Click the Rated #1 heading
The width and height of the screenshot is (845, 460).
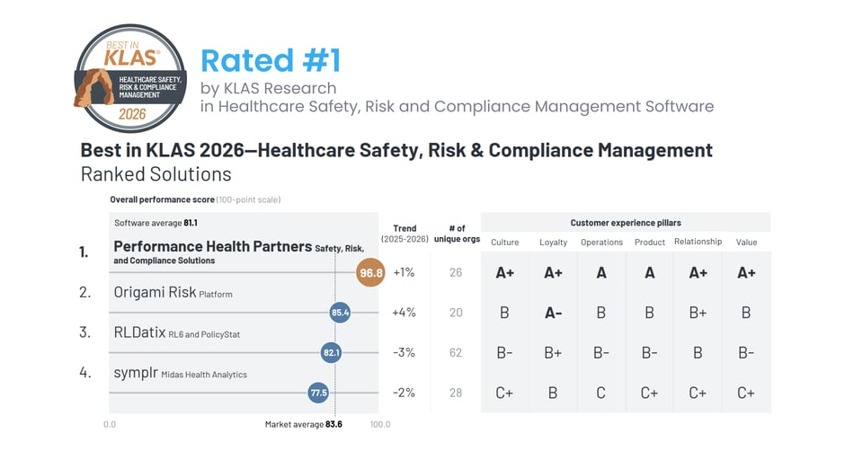(271, 60)
